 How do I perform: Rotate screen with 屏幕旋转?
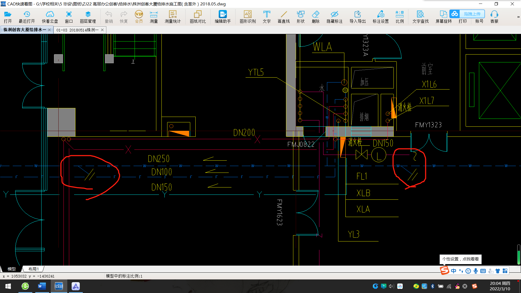click(443, 17)
